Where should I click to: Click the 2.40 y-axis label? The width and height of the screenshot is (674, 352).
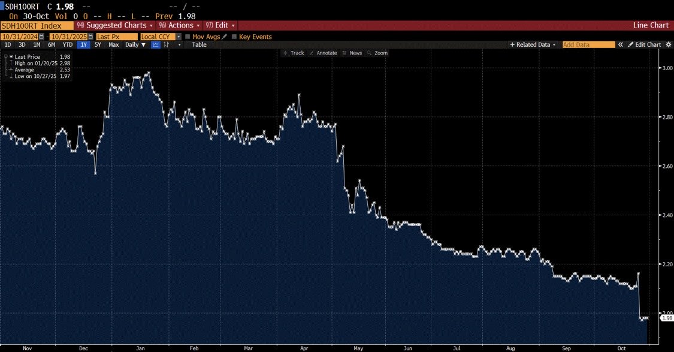pyautogui.click(x=667, y=215)
